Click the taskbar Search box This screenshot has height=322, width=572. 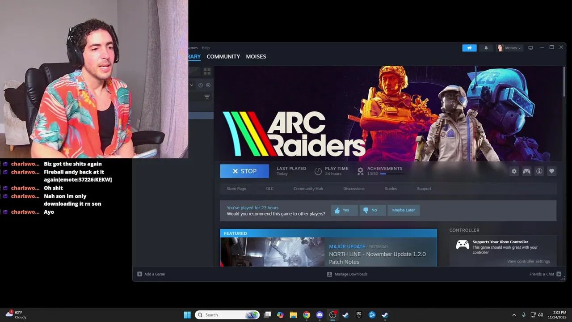point(227,315)
